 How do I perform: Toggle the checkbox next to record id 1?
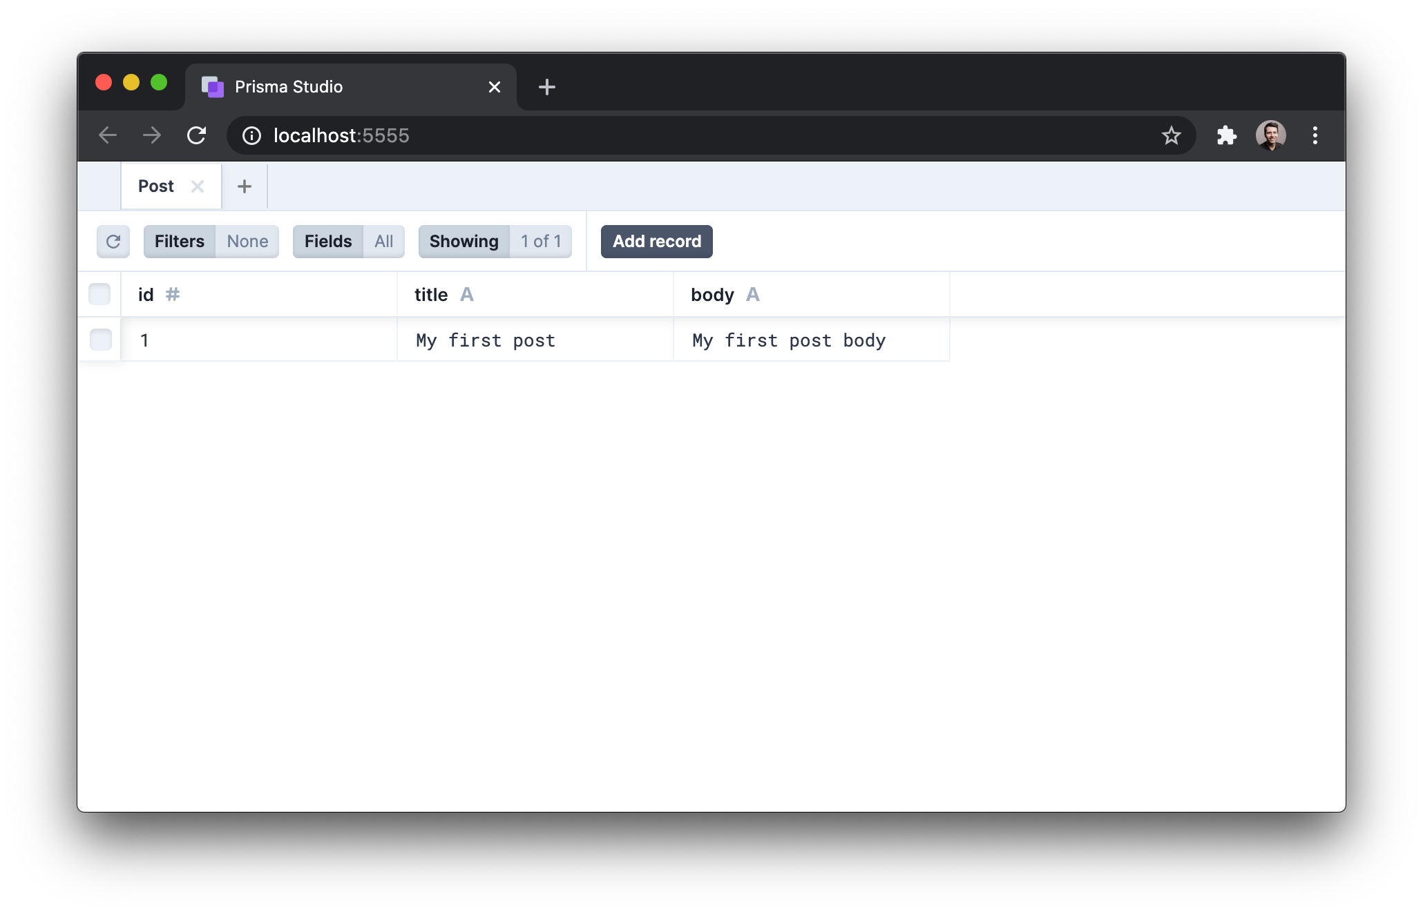click(x=101, y=339)
